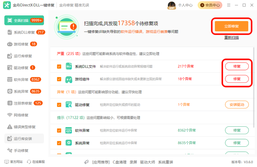Click the 系统DLL文件 green DLL icon
The image size is (257, 167).
point(69,66)
